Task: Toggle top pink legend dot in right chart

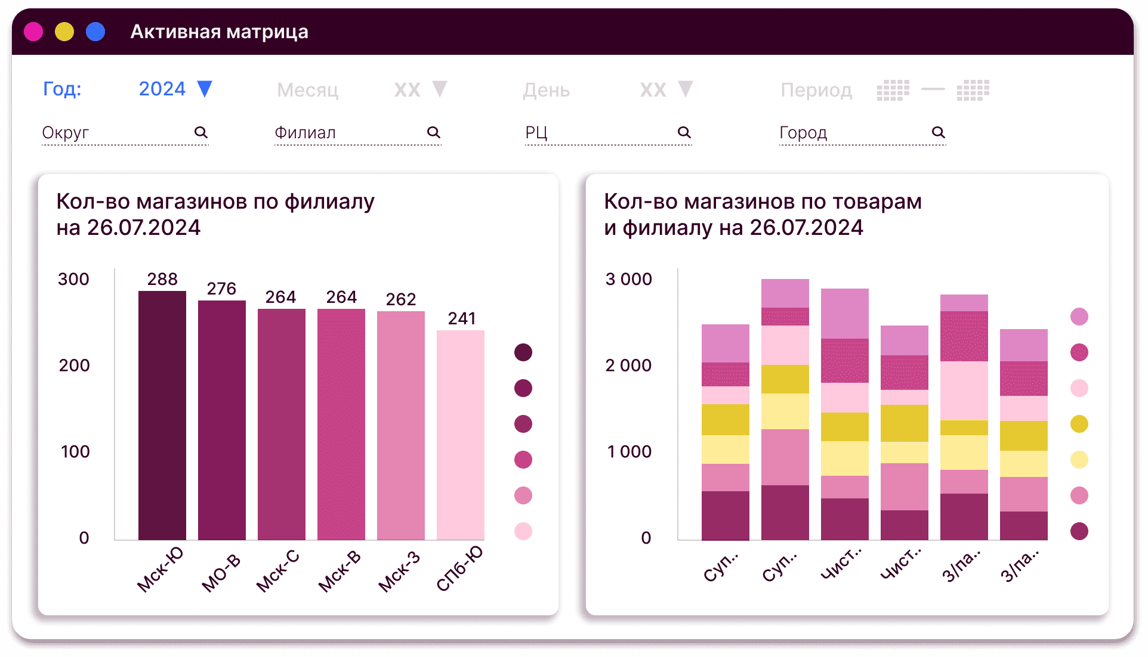Action: click(1079, 317)
